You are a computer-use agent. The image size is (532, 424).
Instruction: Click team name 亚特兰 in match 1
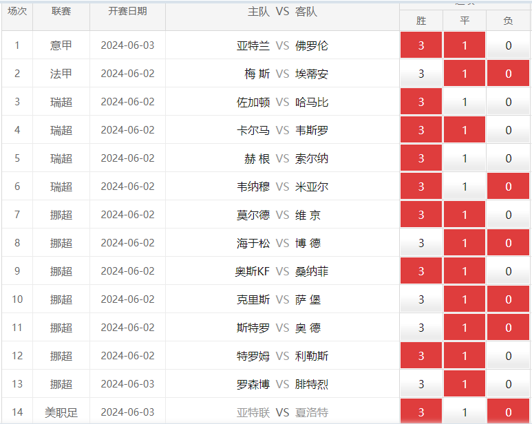coord(253,45)
